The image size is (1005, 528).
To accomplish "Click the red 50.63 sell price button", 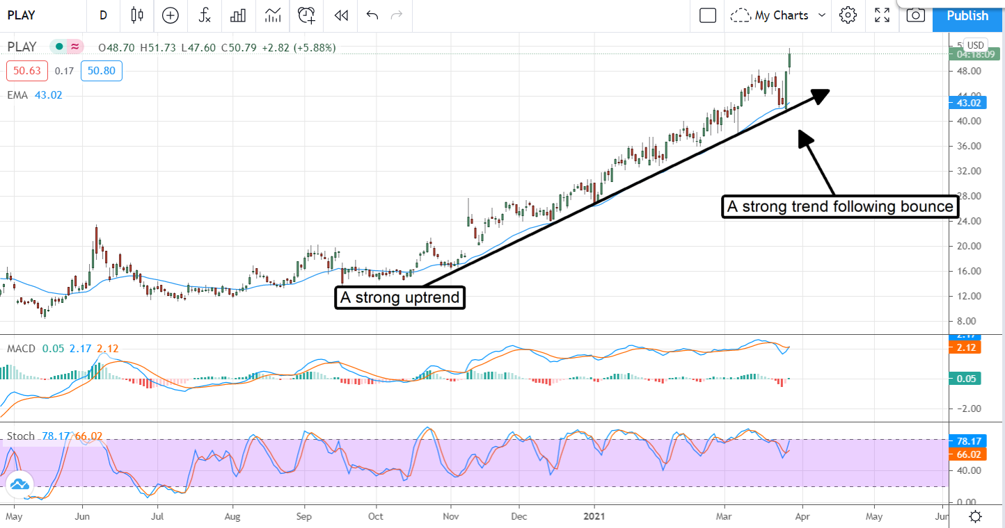I will click(27, 70).
